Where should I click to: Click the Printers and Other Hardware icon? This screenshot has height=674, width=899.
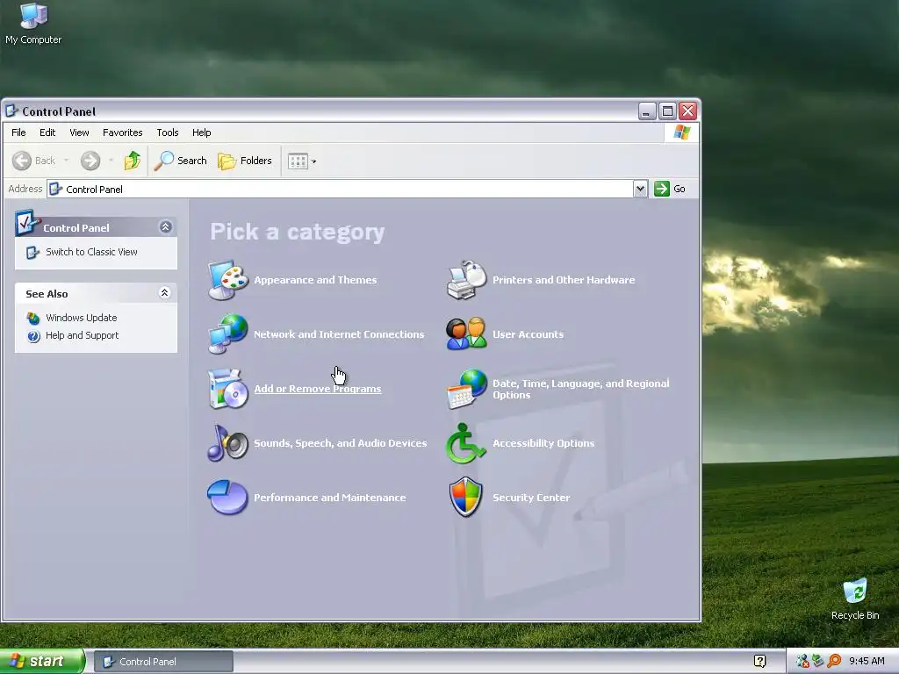(x=466, y=280)
